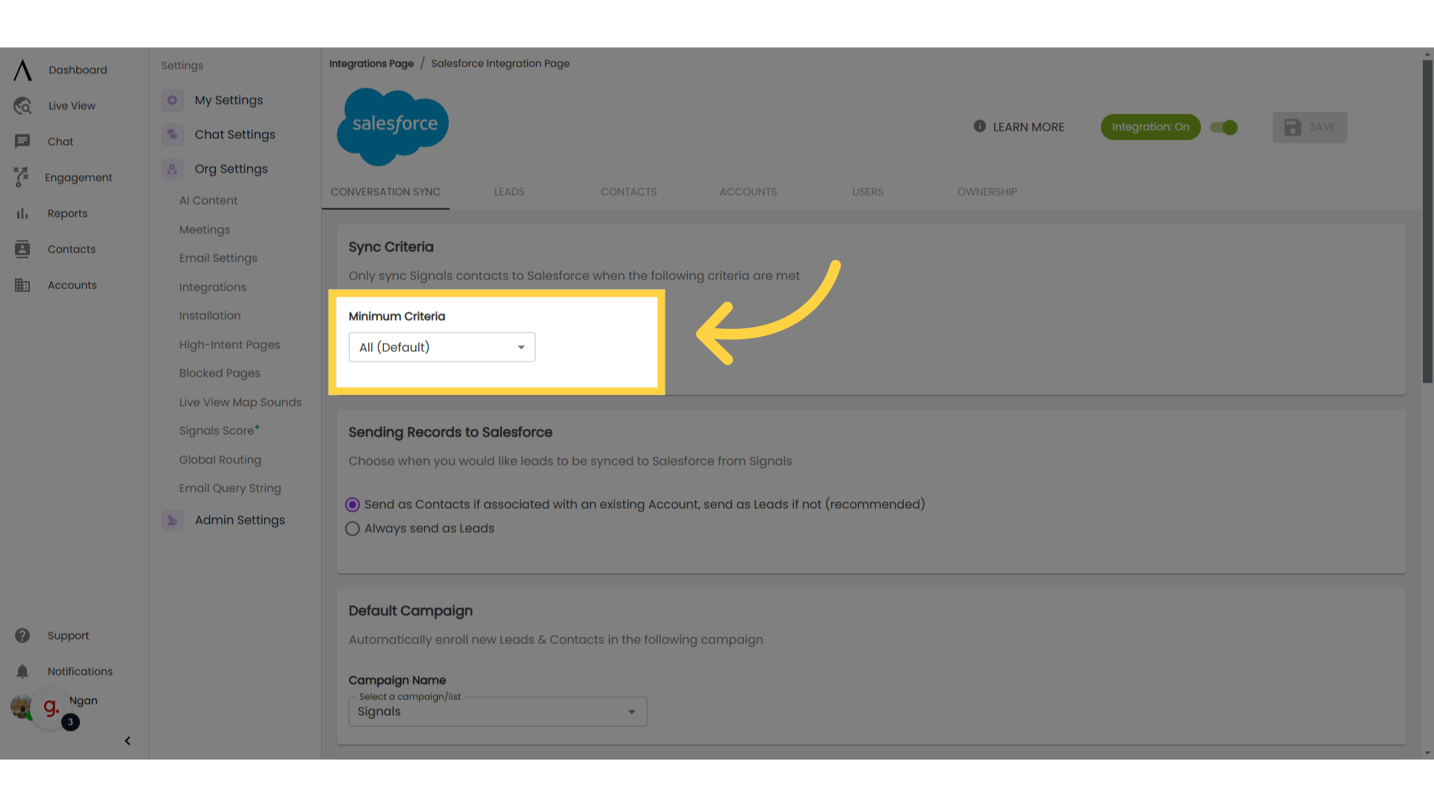Viewport: 1434px width, 807px height.
Task: Go to Integrations Page breadcrumb
Action: click(371, 64)
